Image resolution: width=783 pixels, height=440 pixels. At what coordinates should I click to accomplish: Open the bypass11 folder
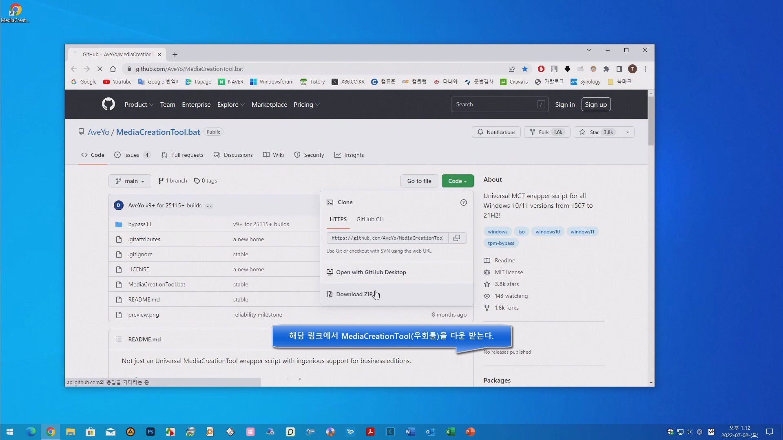point(140,224)
